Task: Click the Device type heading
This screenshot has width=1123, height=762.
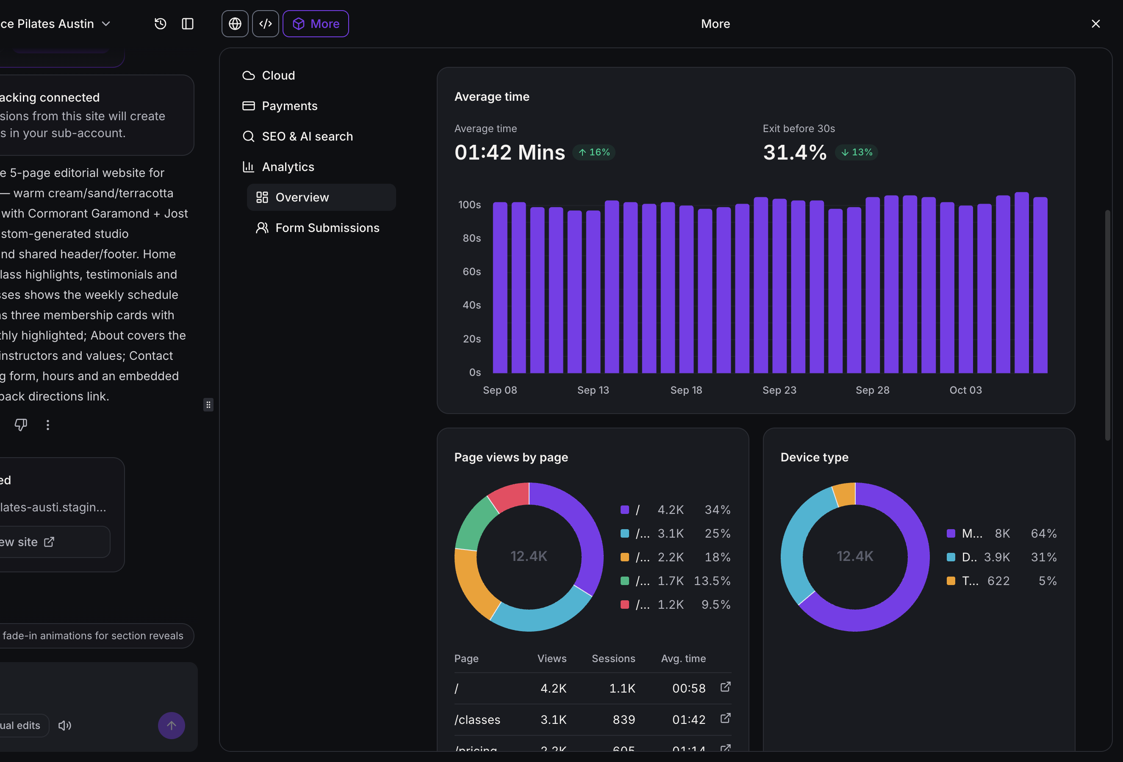Action: coord(815,457)
